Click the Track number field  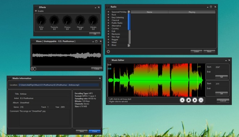(x=50, y=107)
